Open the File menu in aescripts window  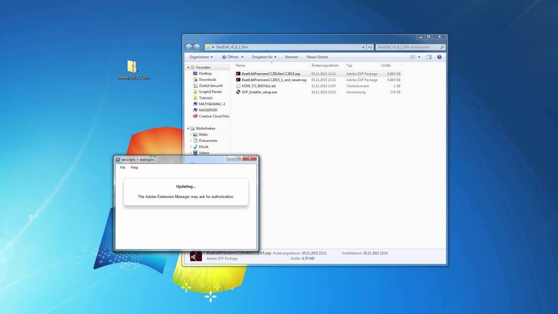click(122, 167)
